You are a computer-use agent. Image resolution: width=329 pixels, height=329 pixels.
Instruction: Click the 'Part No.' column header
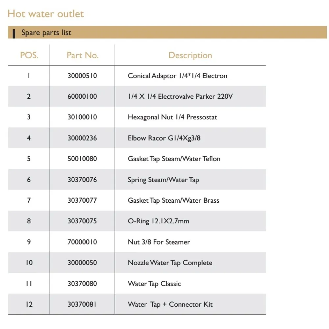(82, 55)
